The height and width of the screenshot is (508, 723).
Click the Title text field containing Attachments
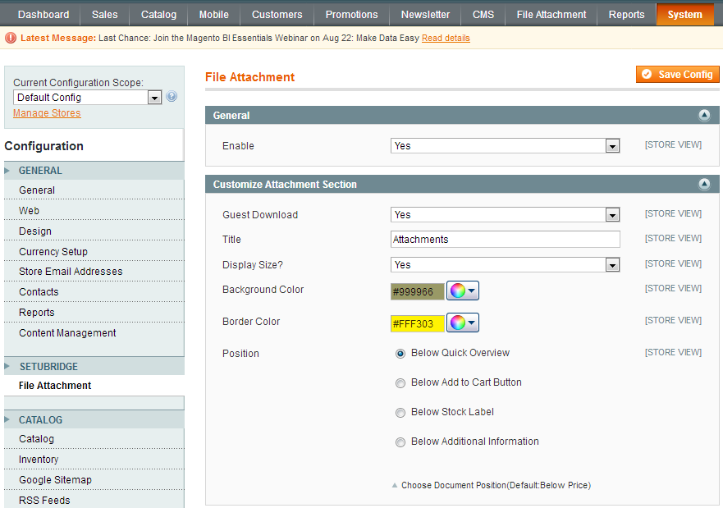(505, 240)
